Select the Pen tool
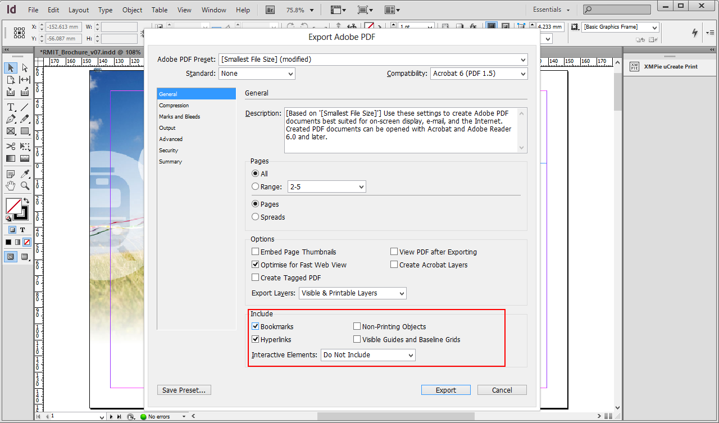Screen dimensions: 719x423 pos(10,119)
